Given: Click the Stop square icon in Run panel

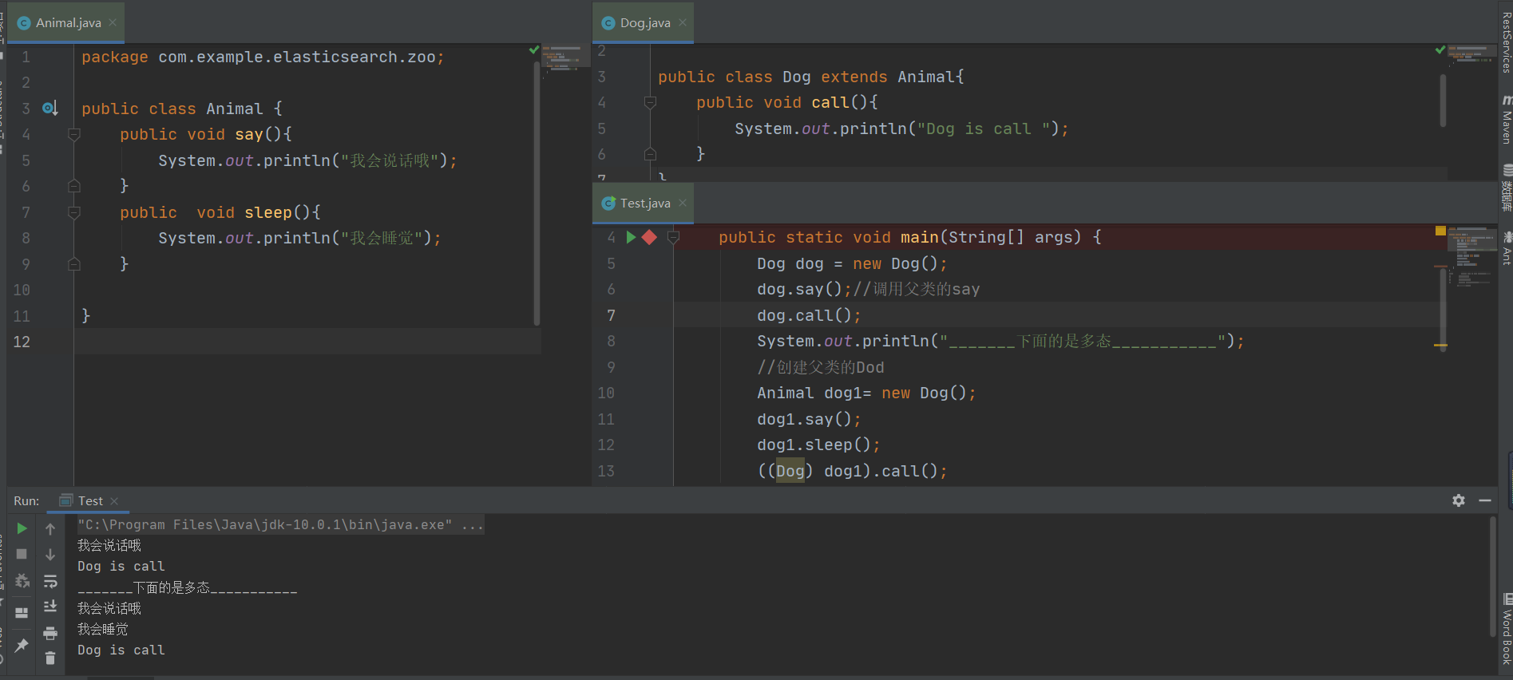Looking at the screenshot, I should pyautogui.click(x=22, y=554).
